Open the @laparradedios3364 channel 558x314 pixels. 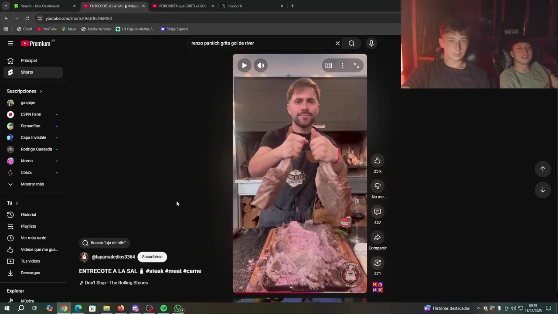point(113,257)
